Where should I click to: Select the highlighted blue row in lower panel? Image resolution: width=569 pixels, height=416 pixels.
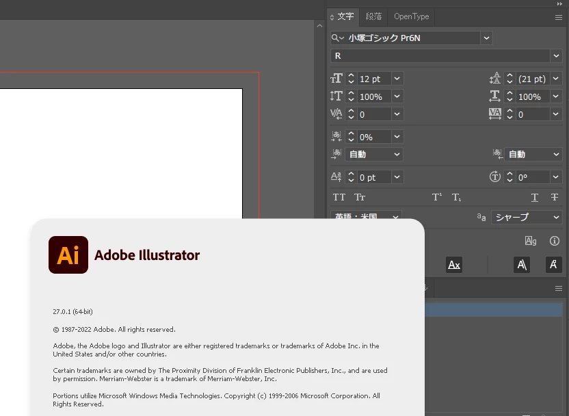494,311
